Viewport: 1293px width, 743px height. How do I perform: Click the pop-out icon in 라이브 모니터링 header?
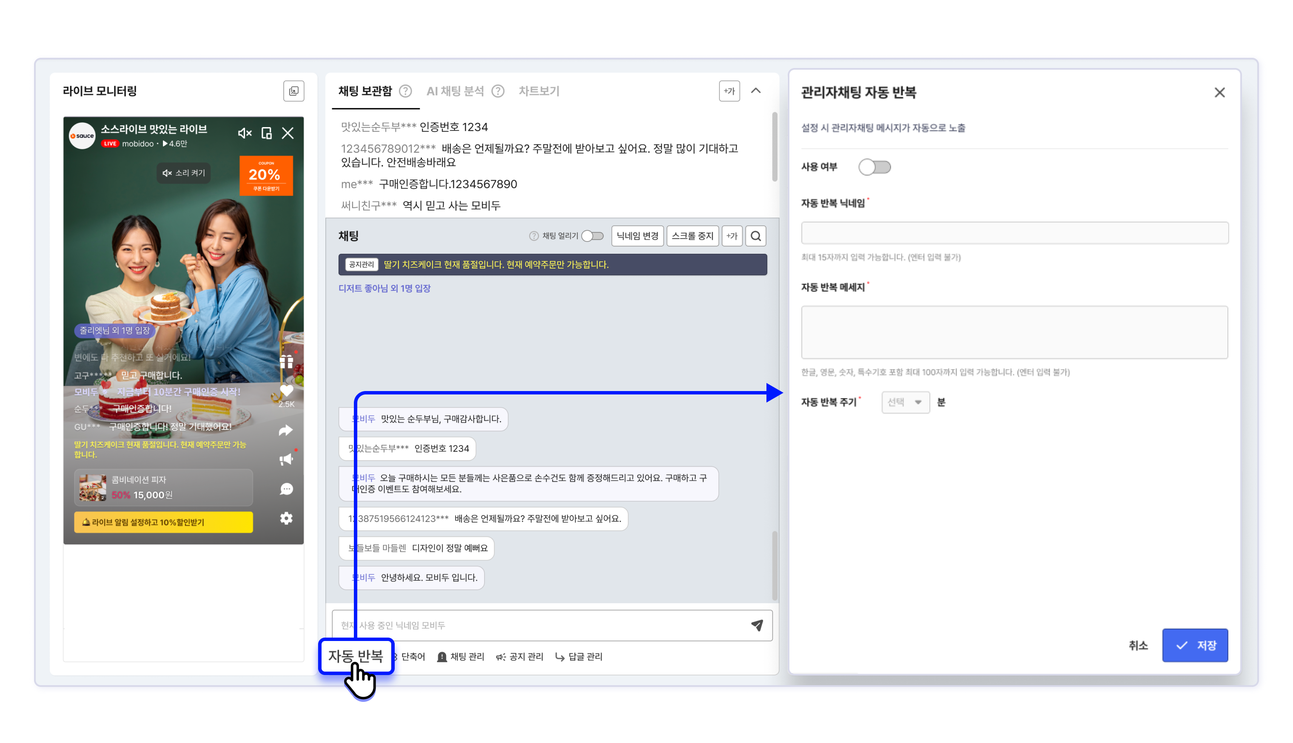coord(293,91)
